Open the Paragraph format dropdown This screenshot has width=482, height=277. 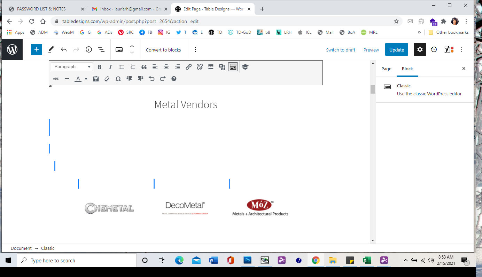72,67
